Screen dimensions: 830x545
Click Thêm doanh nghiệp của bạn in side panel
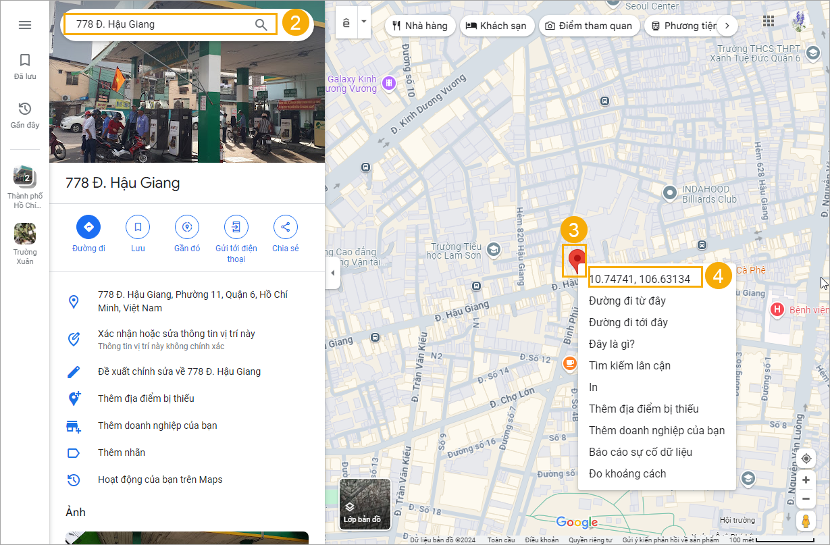pyautogui.click(x=187, y=425)
